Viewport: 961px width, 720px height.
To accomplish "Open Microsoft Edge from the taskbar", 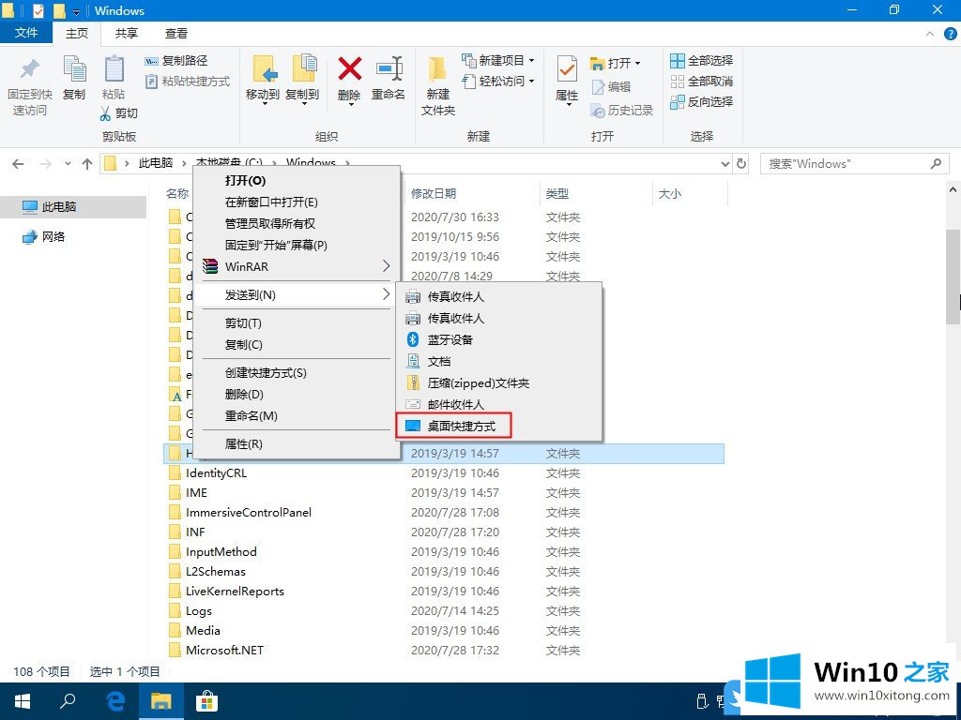I will point(116,700).
